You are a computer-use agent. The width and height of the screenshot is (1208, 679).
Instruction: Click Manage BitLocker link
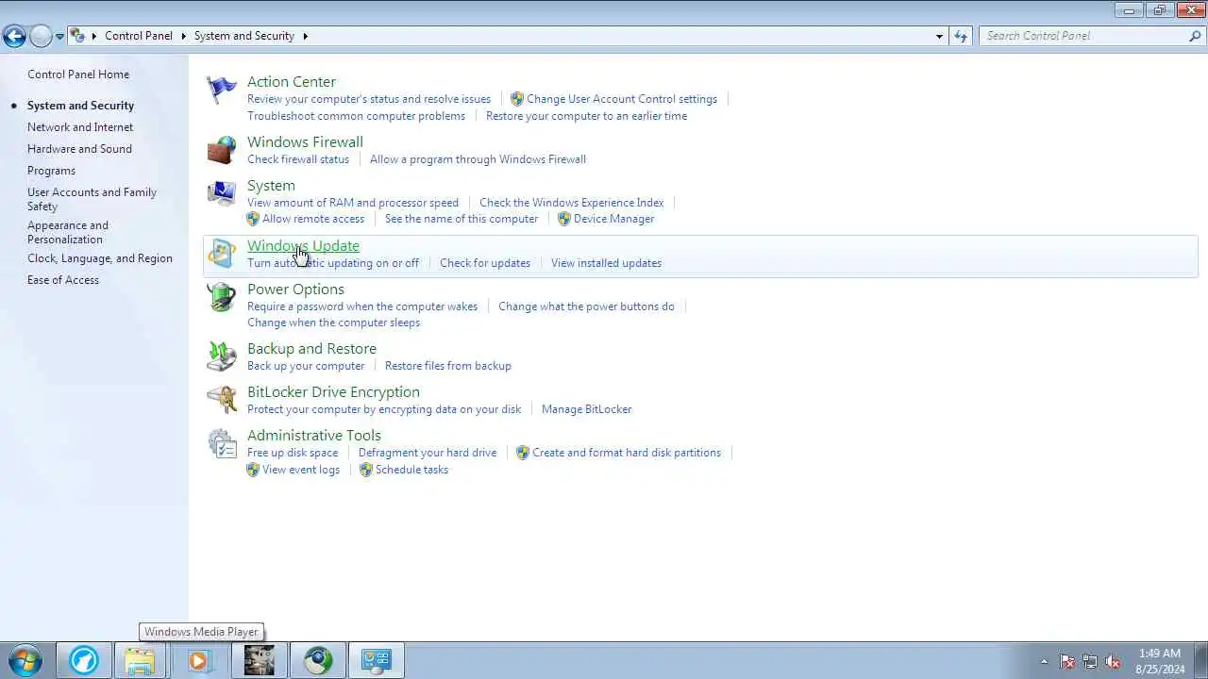(x=586, y=409)
